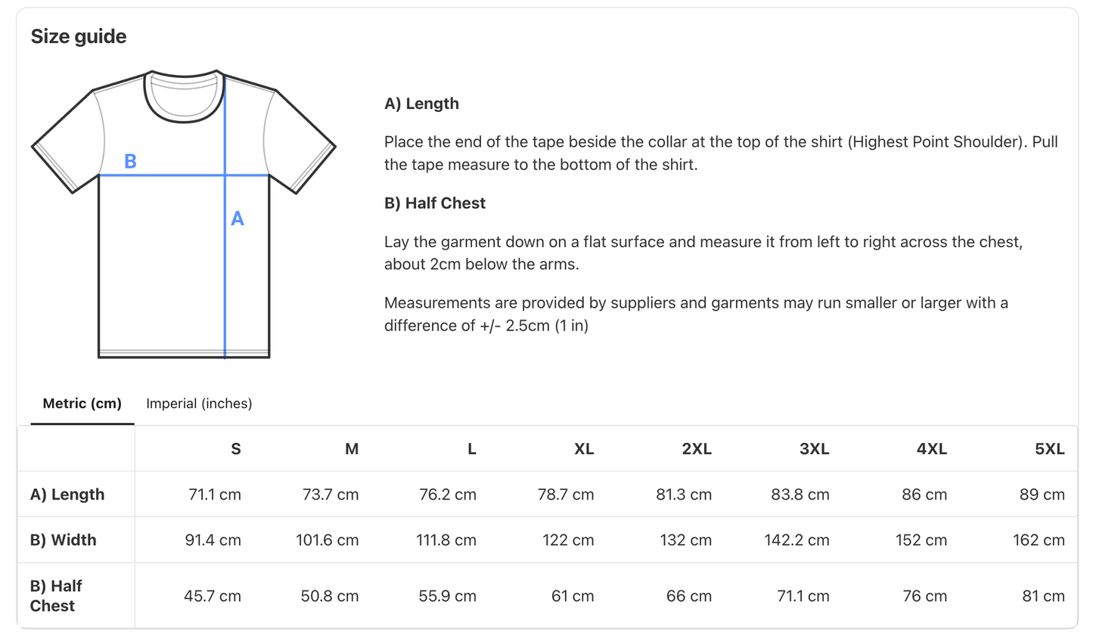The height and width of the screenshot is (641, 1093).
Task: Click the 'B) Width' table row label
Action: point(64,540)
